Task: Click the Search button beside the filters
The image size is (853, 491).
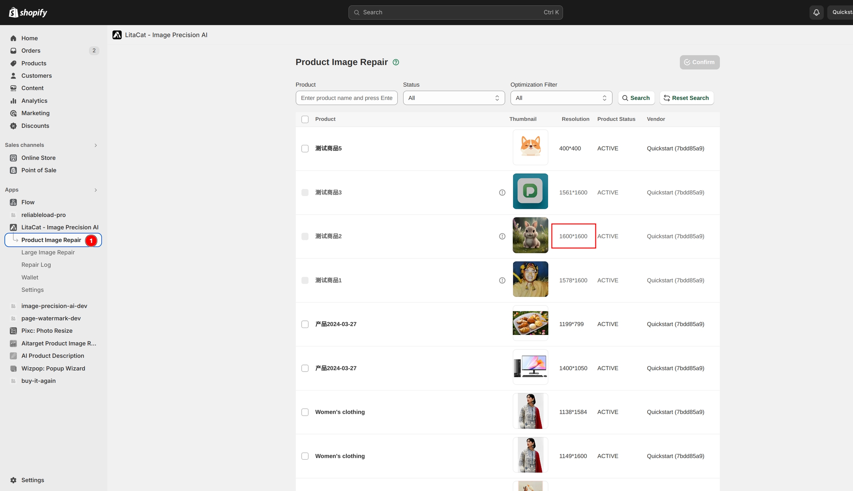Action: [x=636, y=98]
